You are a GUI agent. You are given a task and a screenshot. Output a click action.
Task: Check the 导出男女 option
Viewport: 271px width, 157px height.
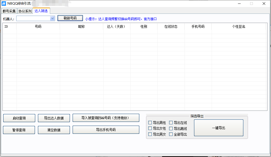pos(150,134)
